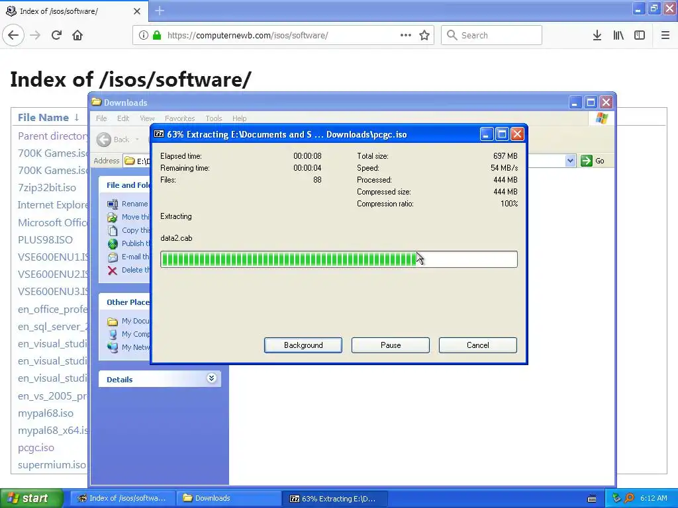The height and width of the screenshot is (508, 678).
Task: Open Tools menu in Downloads window
Action: pyautogui.click(x=214, y=118)
